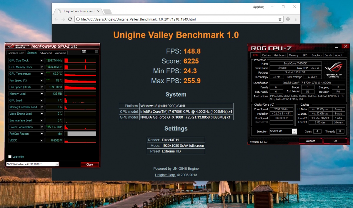
Task: Click the 2099.5 MHz core speed value
Action: pyautogui.click(x=282, y=109)
